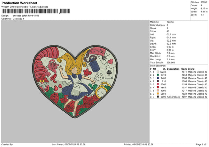Viewport: 209px width, 147px height.
Task: Pick the peach skin-tone swatch for stop 7
Action: 158,90
